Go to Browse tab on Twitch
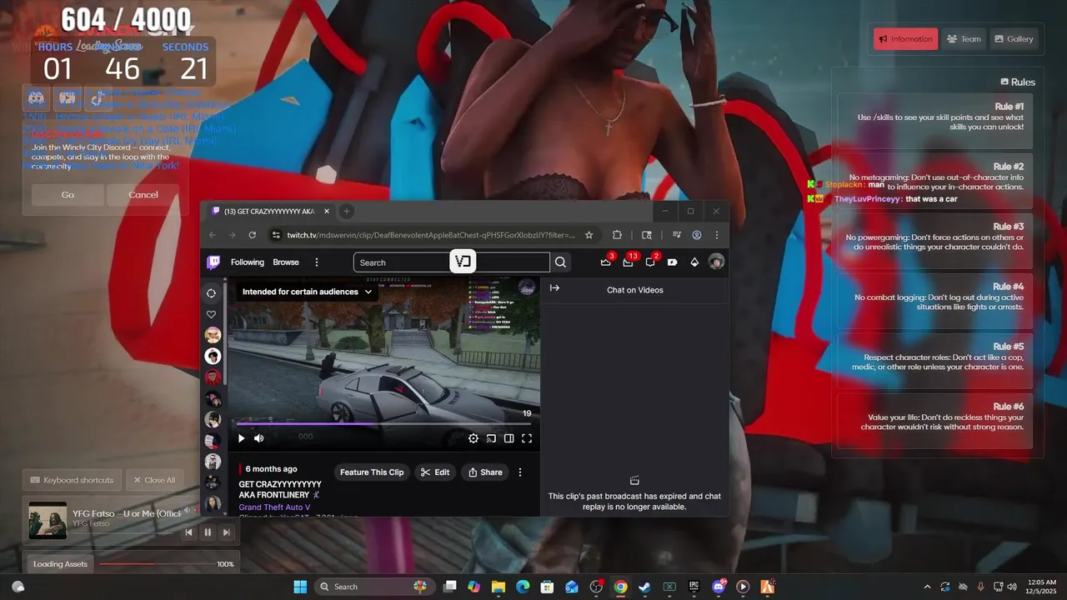Viewport: 1067px width, 600px height. pos(286,262)
